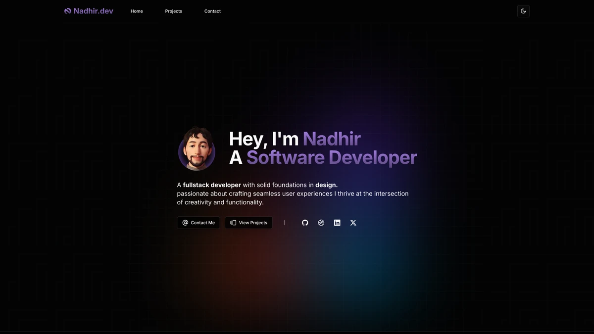Open the Dribbble profile icon
This screenshot has width=594, height=334.
[321, 223]
